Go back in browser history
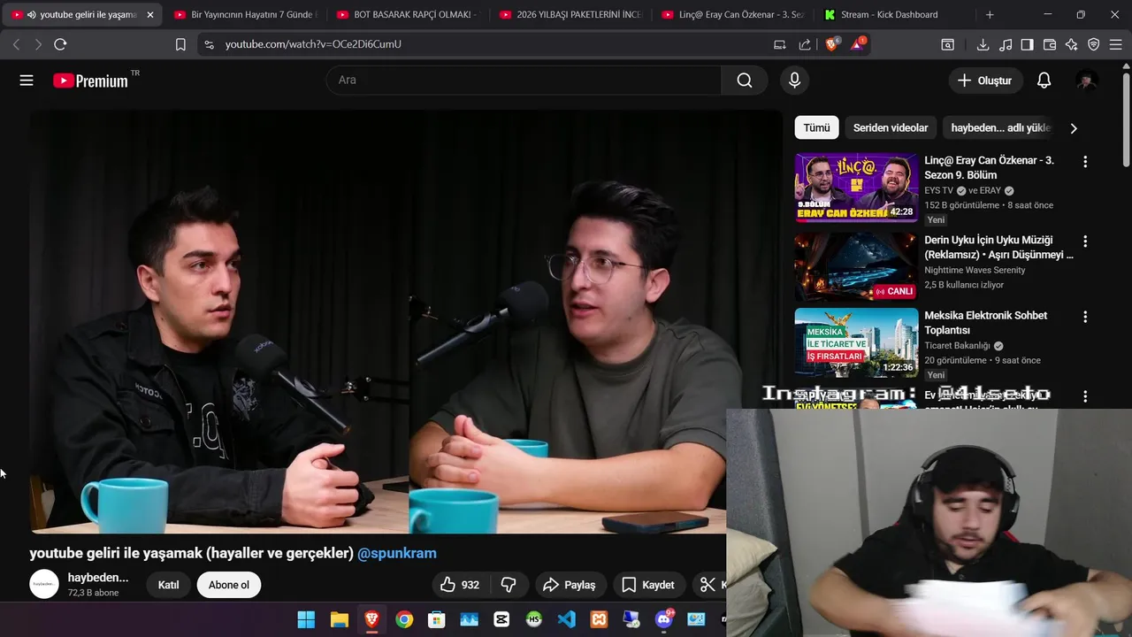Screen dimensions: 1132x637 coord(16,44)
